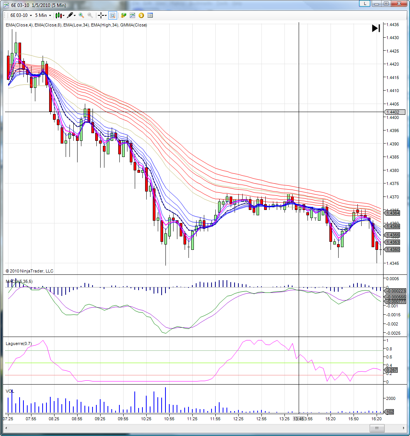
Task: Click the 102 volume value marker
Action: click(389, 412)
